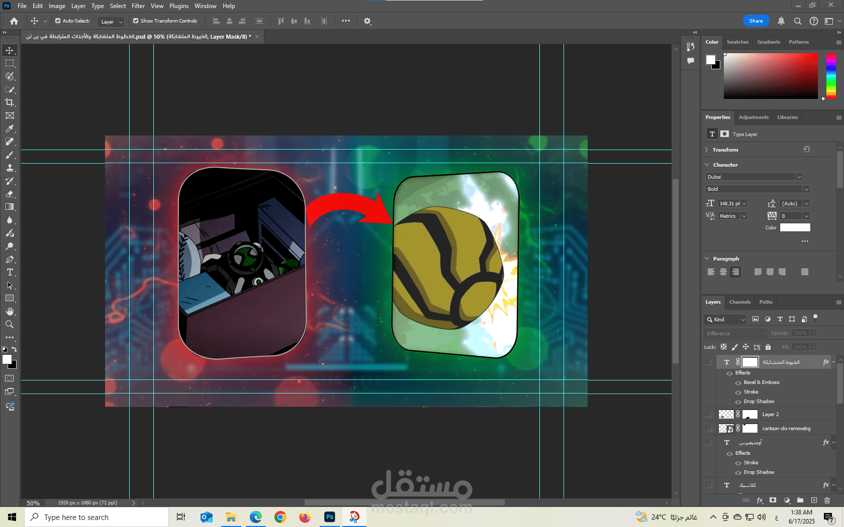Select the Pen tool

(10, 259)
